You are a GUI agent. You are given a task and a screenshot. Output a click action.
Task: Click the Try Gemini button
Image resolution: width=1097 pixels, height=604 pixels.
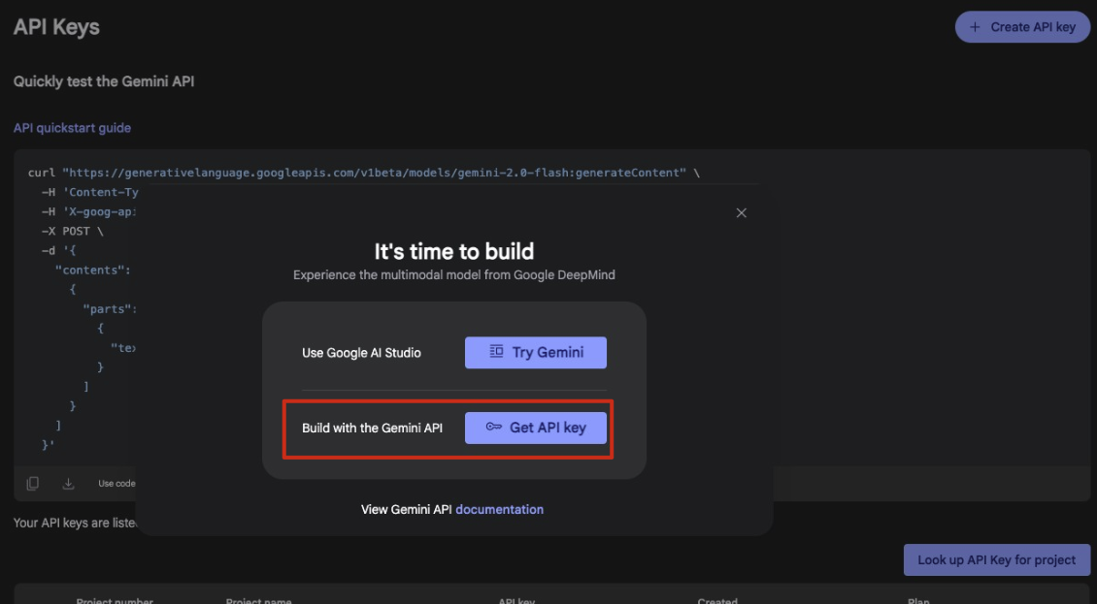(535, 352)
